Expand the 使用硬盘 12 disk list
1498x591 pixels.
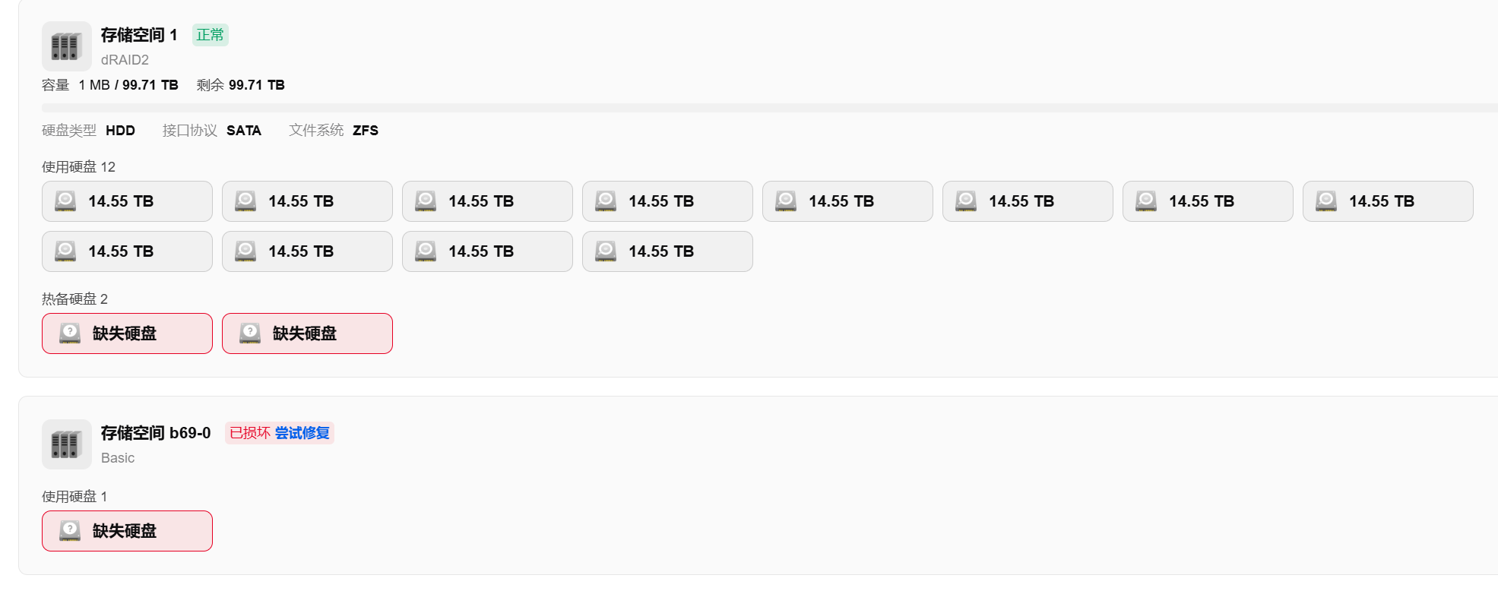coord(78,166)
